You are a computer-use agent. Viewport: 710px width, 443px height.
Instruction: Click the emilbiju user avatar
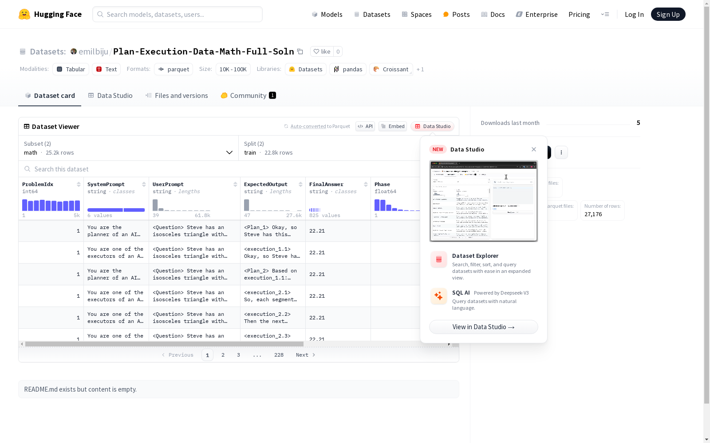[x=74, y=51]
